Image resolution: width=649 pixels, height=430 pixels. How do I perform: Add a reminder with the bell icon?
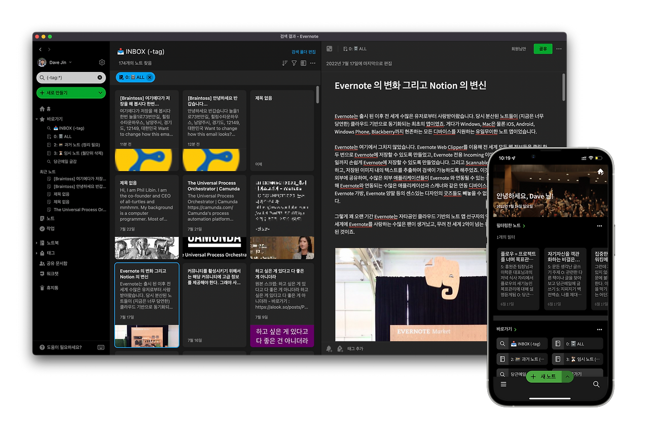329,348
